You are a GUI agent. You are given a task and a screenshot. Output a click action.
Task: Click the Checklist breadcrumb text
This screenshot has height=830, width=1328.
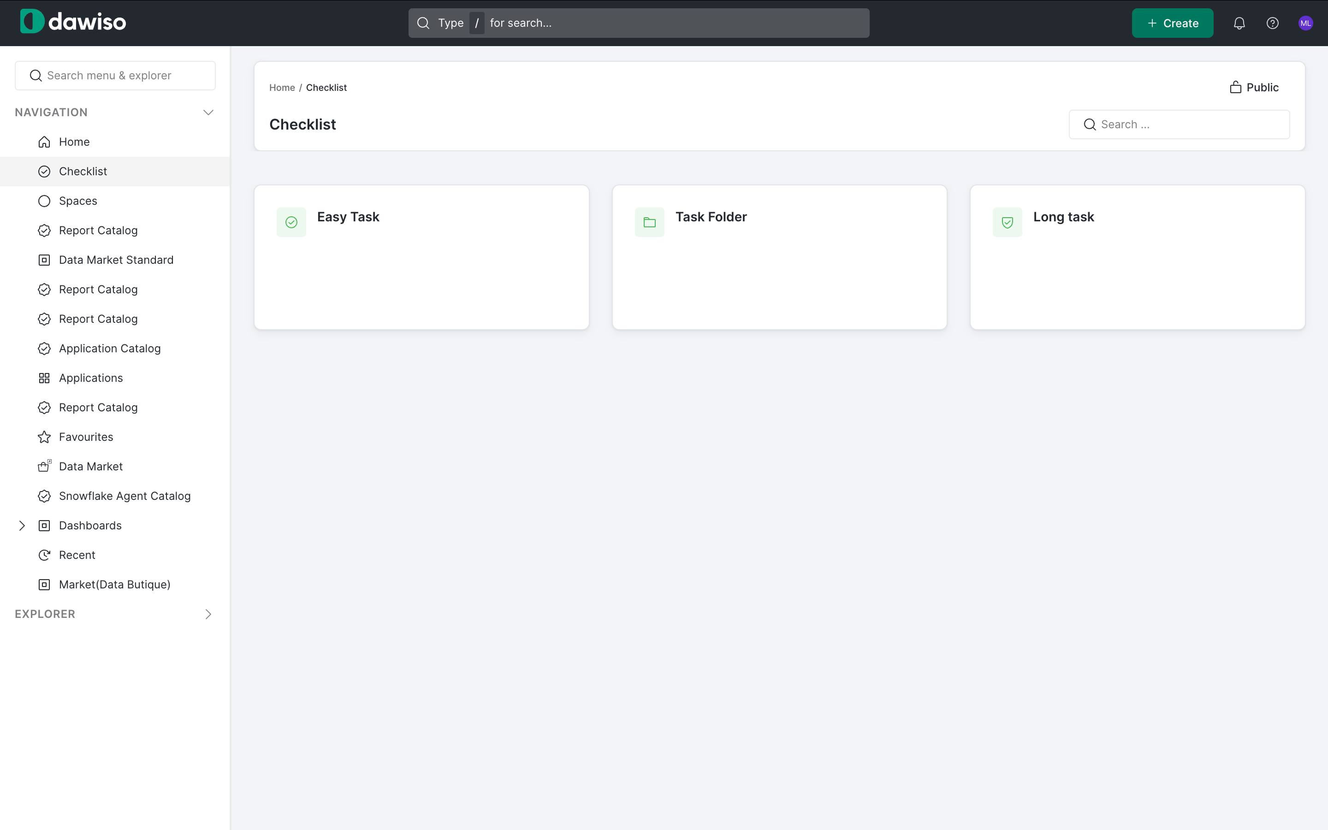tap(326, 88)
